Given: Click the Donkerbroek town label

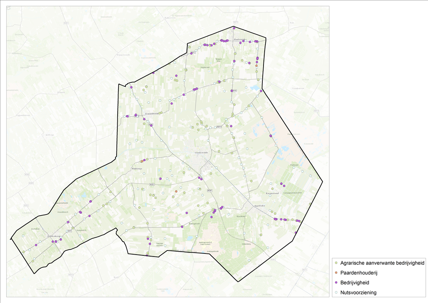Looking at the screenshot, I should click(152, 114).
